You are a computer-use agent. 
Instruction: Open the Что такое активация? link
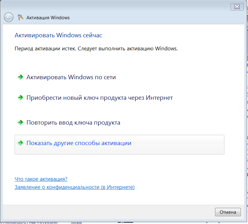(41, 179)
